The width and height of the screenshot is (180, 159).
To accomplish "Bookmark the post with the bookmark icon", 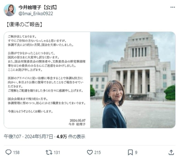I will pos(130,152).
